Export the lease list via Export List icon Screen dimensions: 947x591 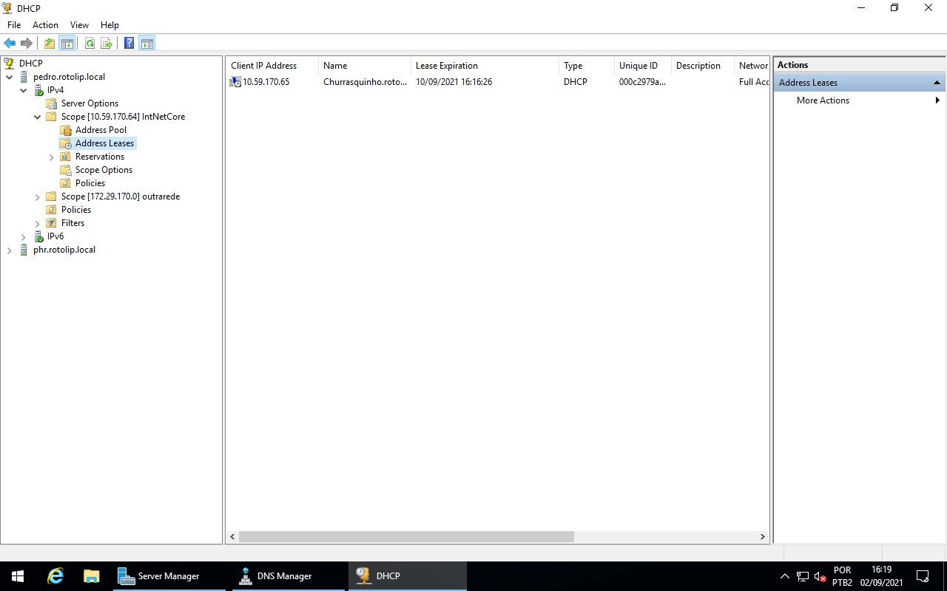[x=106, y=43]
